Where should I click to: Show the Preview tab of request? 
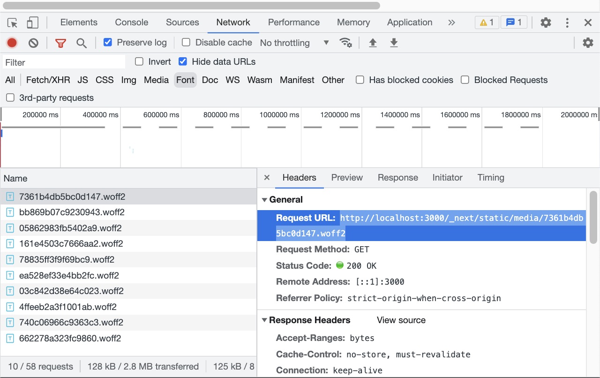tap(347, 177)
